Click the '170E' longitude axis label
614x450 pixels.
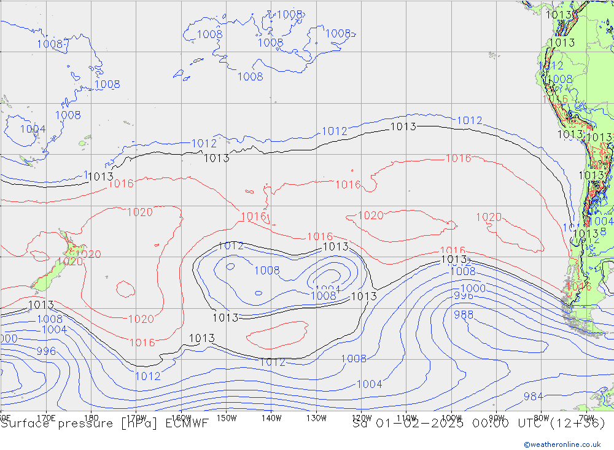point(46,417)
